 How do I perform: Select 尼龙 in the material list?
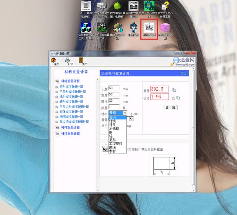[117, 140]
